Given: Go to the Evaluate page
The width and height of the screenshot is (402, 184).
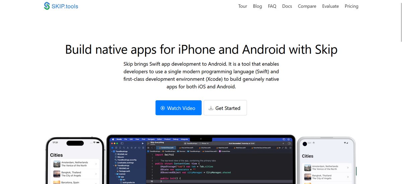Looking at the screenshot, I should (x=330, y=6).
